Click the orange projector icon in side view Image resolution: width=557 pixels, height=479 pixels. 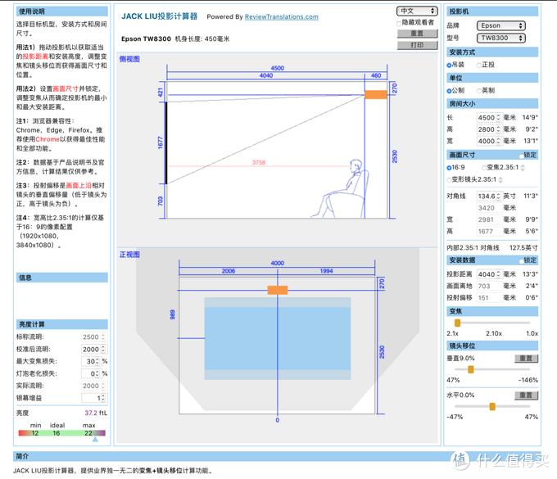point(375,95)
